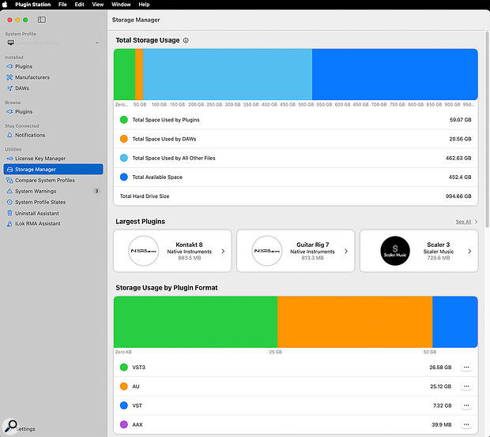Open the more options button for VST3

click(x=466, y=367)
